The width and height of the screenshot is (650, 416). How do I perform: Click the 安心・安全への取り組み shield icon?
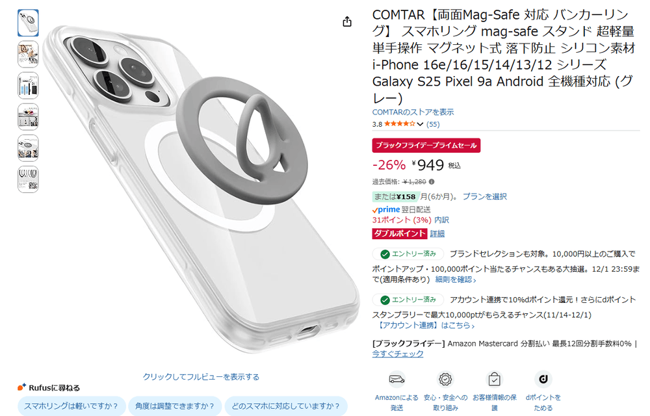pyautogui.click(x=445, y=379)
